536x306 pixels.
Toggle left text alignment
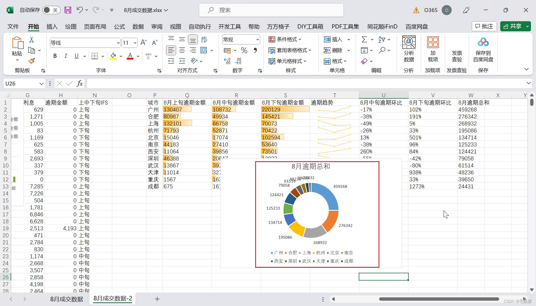(171, 50)
